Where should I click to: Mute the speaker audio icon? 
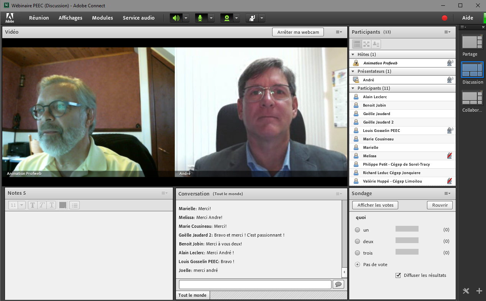(x=176, y=18)
